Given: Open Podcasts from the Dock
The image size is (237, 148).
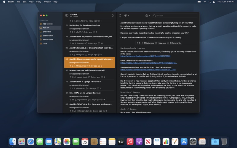Looking at the screenshot, I should [x=139, y=142].
